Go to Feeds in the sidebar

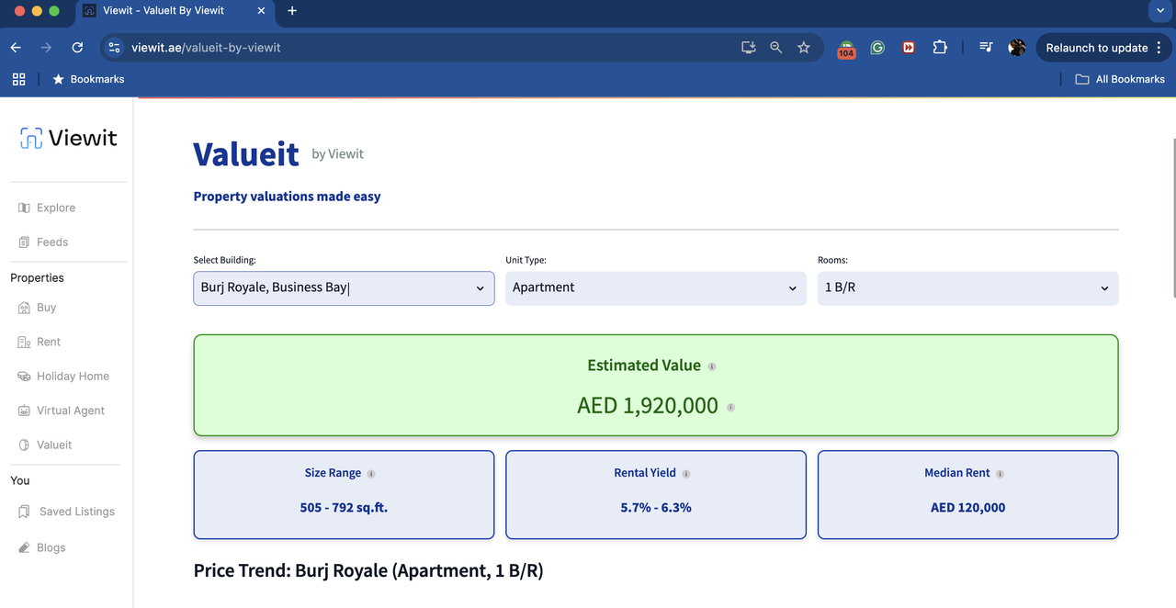(51, 242)
